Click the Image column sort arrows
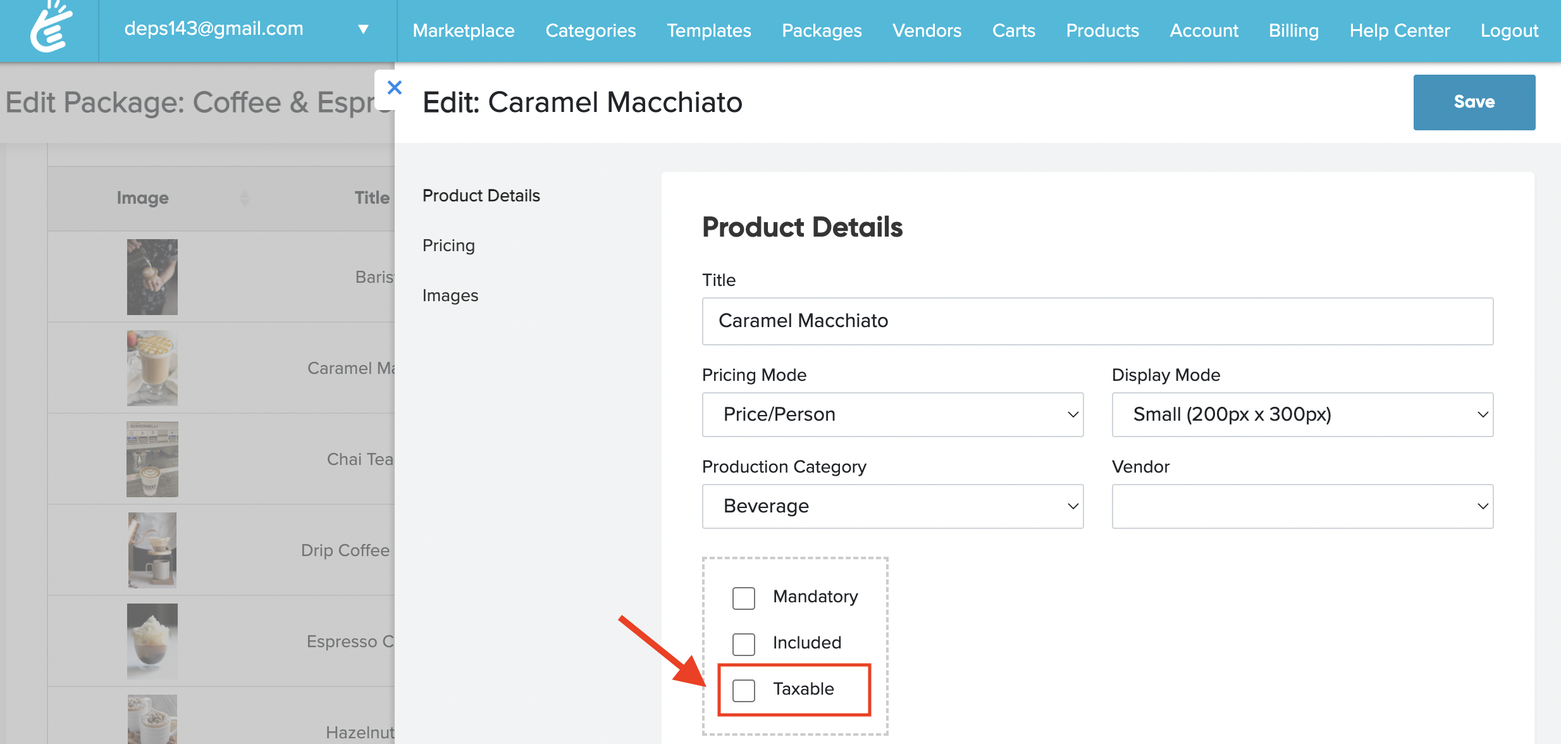 click(x=245, y=198)
